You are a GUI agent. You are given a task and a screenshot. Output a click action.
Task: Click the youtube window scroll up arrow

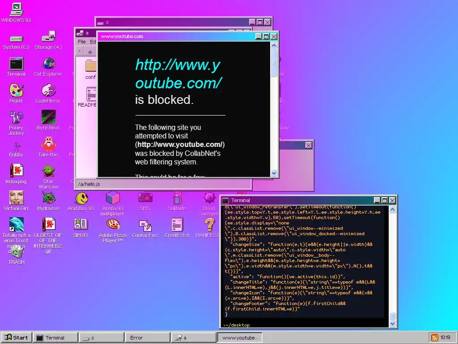[x=274, y=45]
